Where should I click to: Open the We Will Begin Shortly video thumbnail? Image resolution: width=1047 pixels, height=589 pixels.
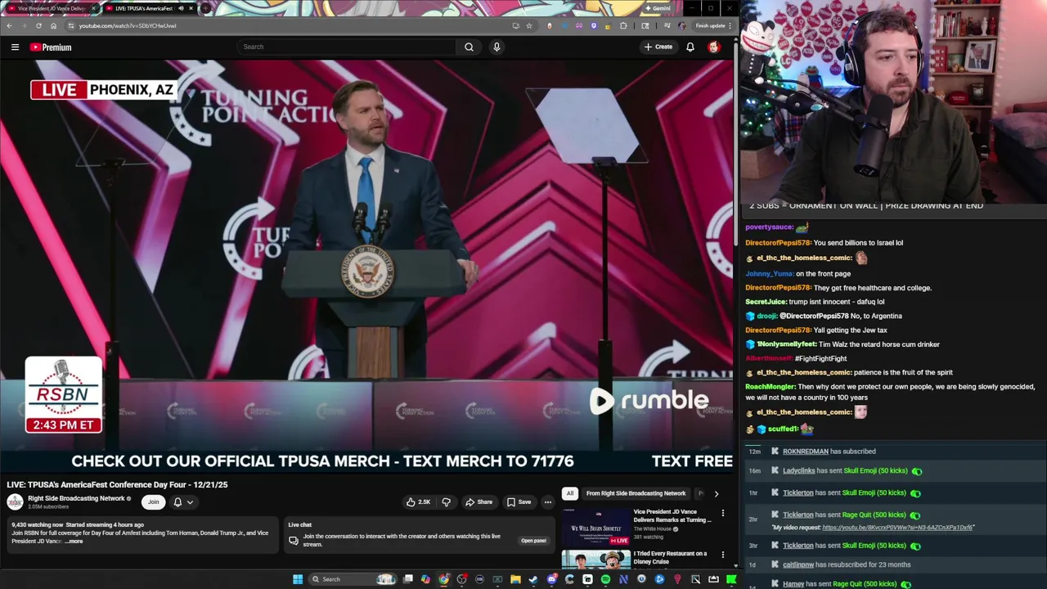tap(595, 527)
